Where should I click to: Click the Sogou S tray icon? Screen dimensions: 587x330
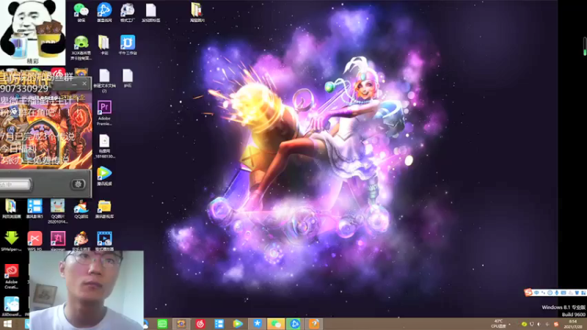click(556, 324)
